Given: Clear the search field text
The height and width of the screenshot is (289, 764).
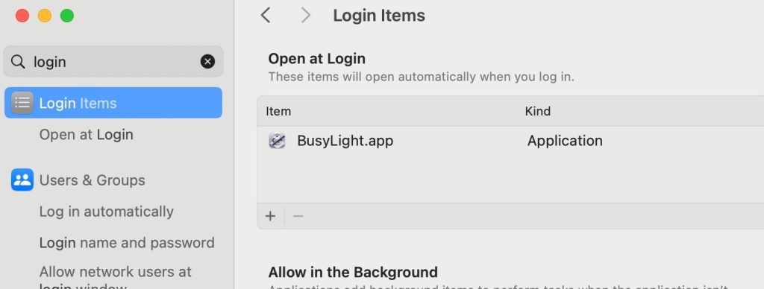Looking at the screenshot, I should (x=207, y=61).
